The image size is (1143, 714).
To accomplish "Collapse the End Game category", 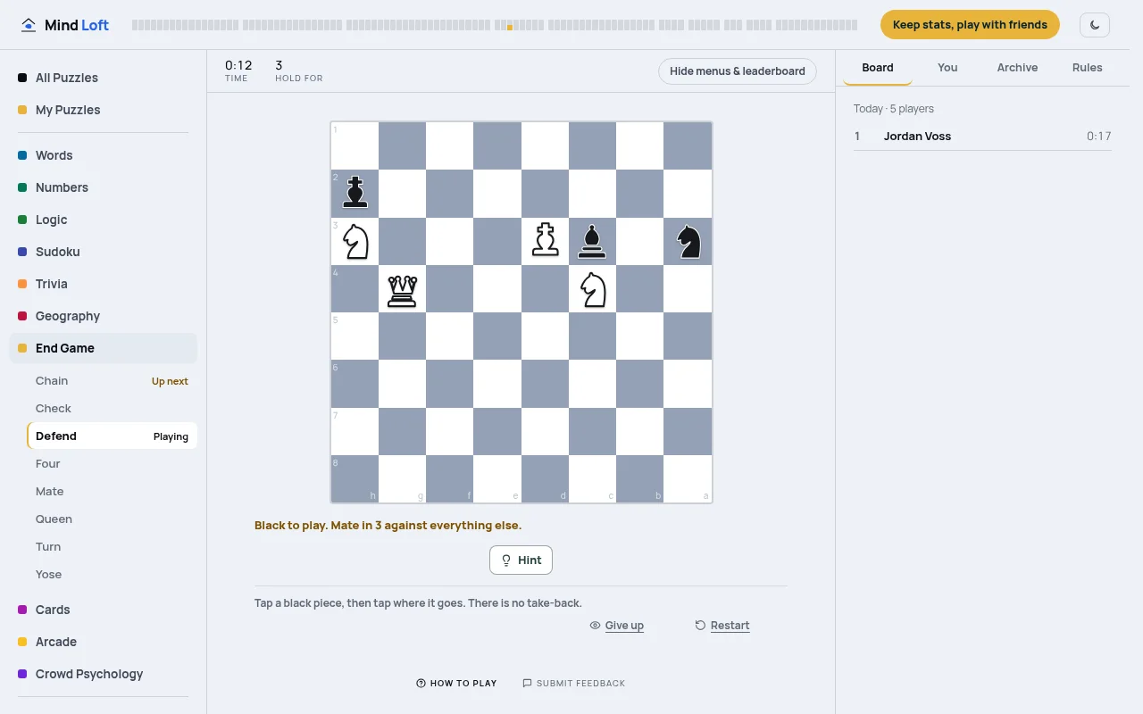I will (103, 348).
